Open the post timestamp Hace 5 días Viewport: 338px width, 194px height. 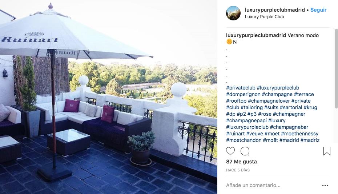[238, 170]
